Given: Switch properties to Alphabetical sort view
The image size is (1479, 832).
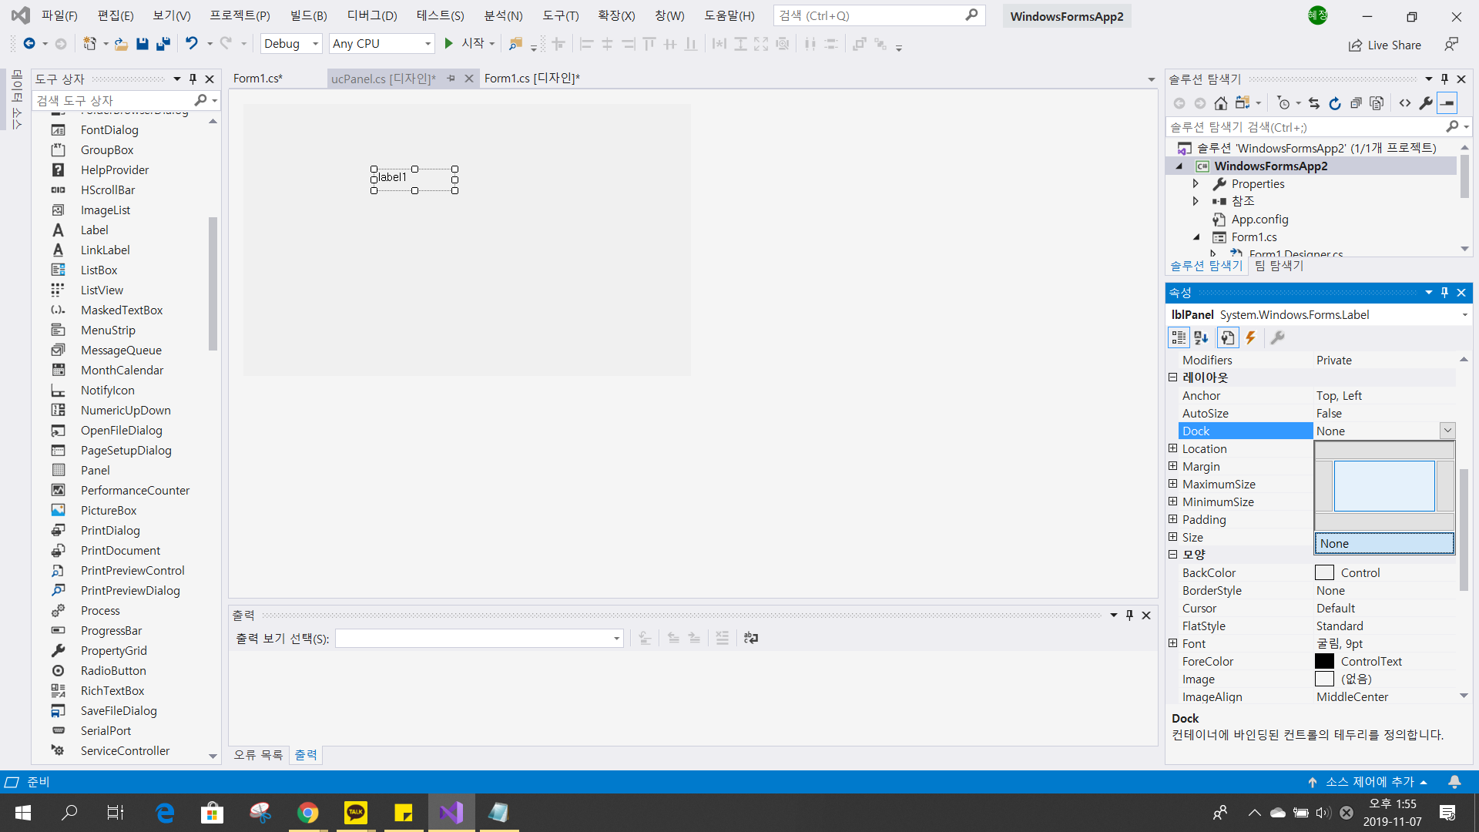Looking at the screenshot, I should tap(1201, 337).
